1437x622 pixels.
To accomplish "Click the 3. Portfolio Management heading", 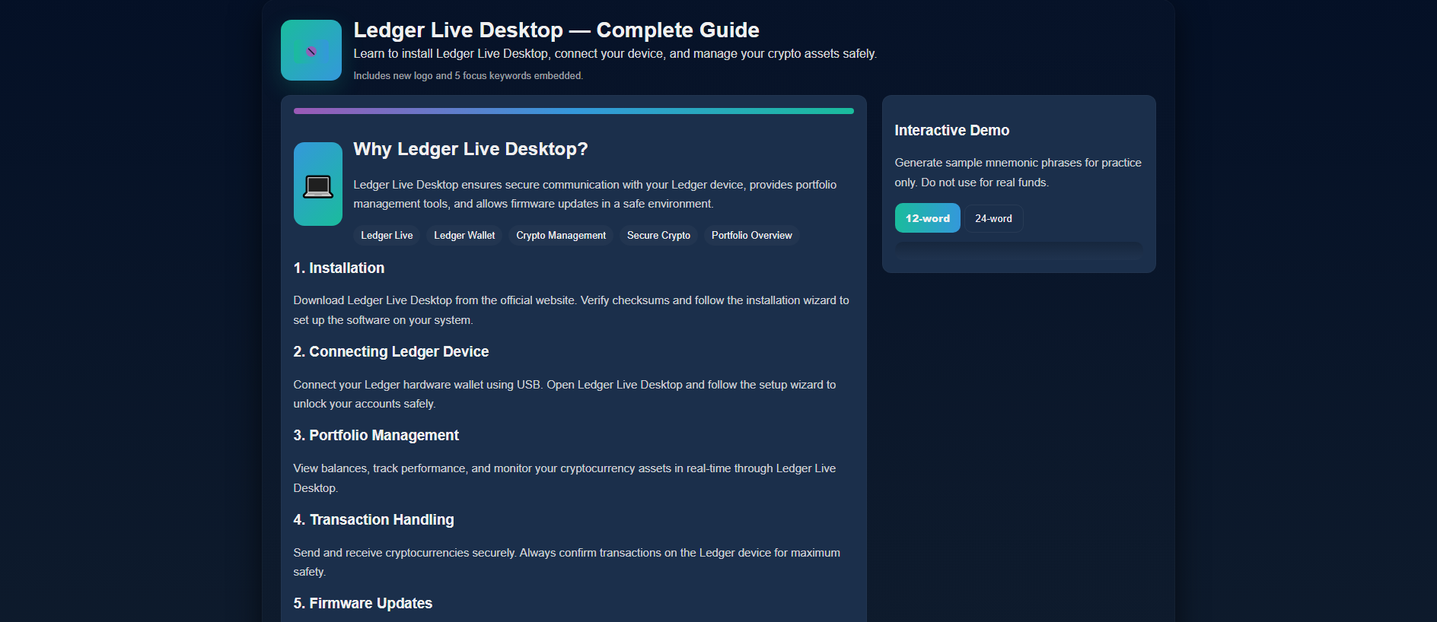I will (376, 435).
